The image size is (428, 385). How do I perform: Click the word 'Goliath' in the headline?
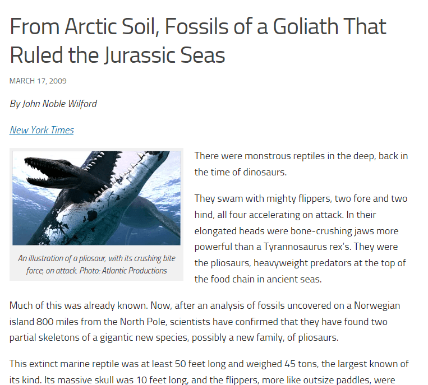click(x=306, y=26)
